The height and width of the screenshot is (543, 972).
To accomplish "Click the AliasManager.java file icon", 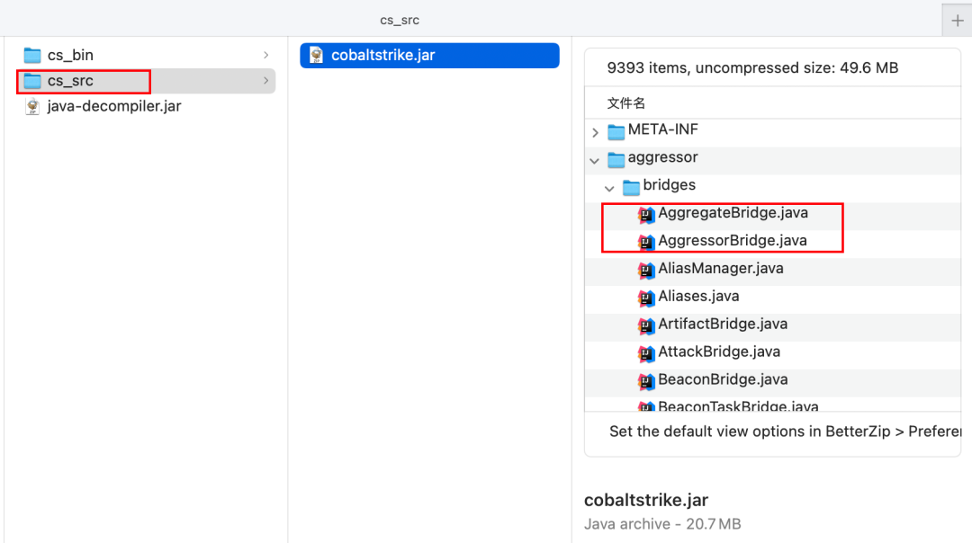I will tap(646, 270).
